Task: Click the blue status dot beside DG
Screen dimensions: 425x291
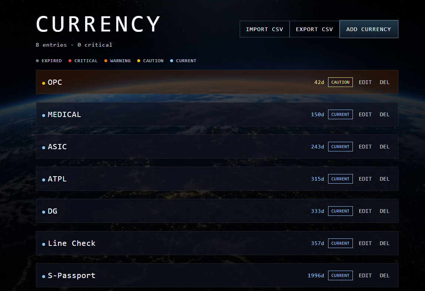Action: 44,212
